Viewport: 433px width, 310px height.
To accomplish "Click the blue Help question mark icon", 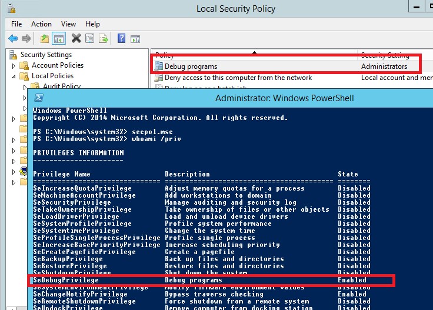I will [121, 39].
